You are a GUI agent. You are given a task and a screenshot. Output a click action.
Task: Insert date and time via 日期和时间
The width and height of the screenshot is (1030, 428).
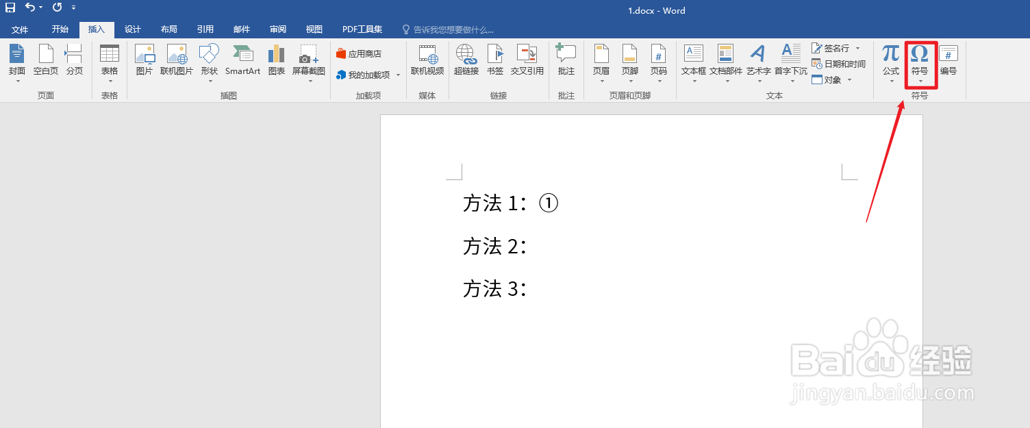pos(840,64)
